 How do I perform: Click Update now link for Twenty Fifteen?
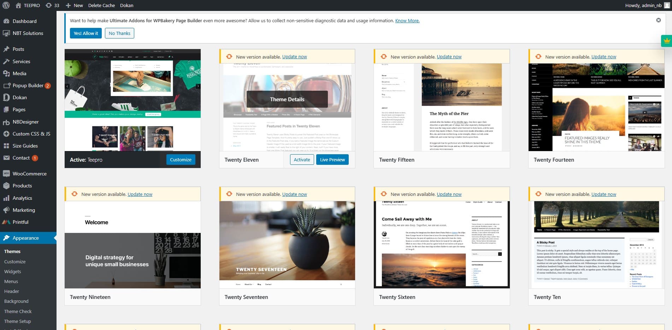coord(449,56)
